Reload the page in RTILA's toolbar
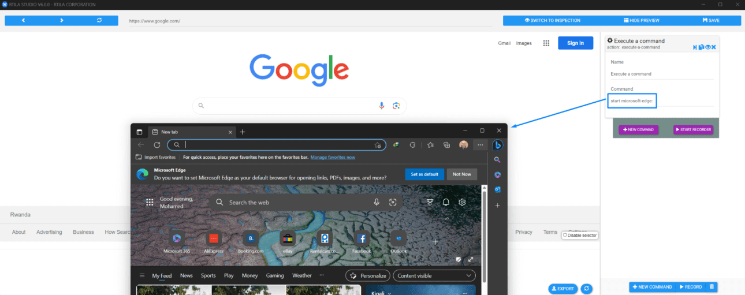The height and width of the screenshot is (295, 745). (99, 20)
